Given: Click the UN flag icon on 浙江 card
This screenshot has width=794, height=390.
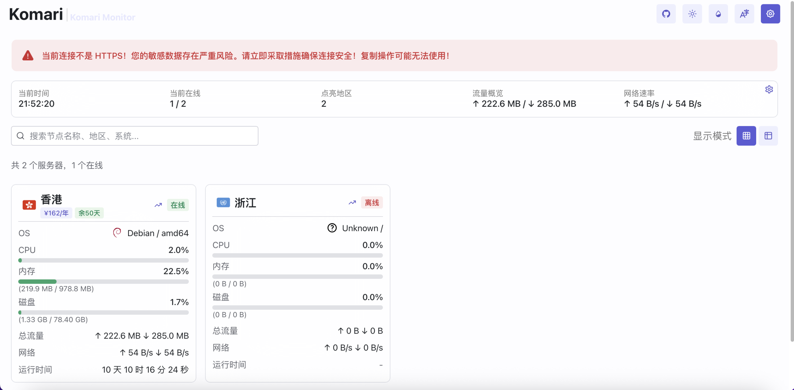Looking at the screenshot, I should 223,203.
